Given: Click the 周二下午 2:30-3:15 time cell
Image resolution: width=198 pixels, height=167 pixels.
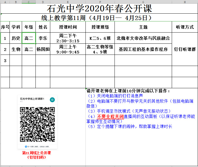Looking at the screenshot, I should click(68, 38).
